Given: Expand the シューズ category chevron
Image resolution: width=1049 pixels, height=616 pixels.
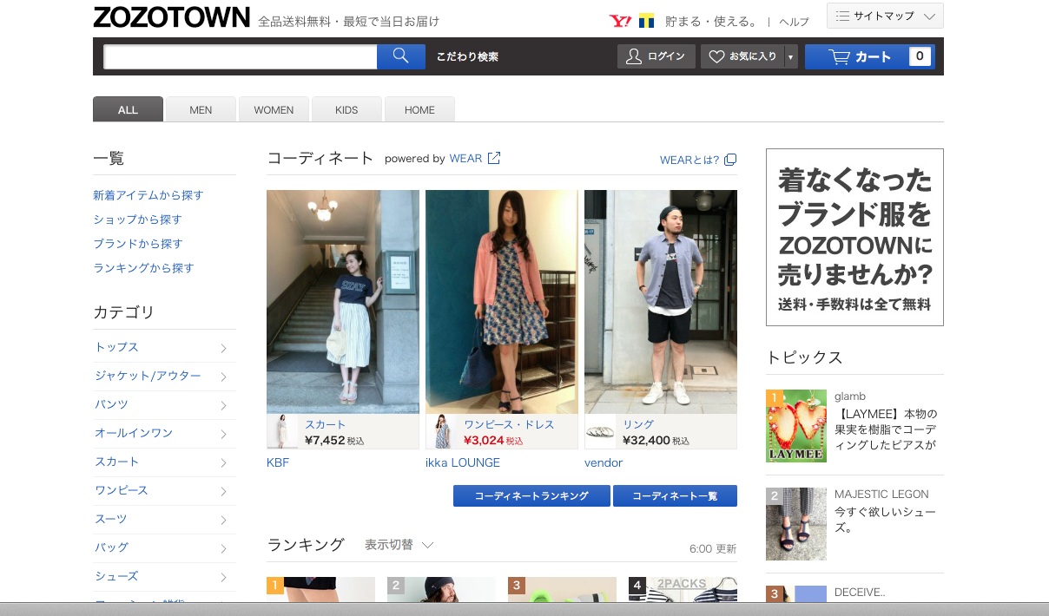Looking at the screenshot, I should 223,577.
